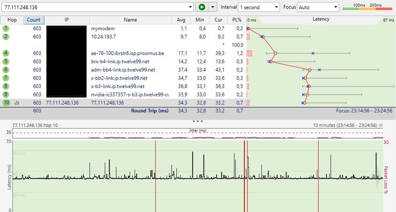Click the PL% column header

pyautogui.click(x=237, y=20)
